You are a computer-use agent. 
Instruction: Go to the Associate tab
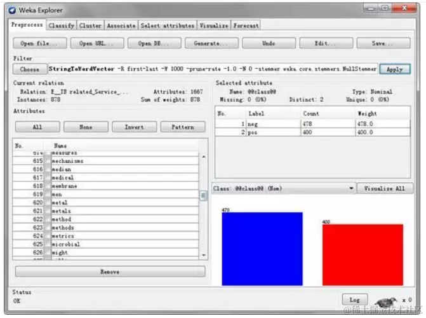pos(121,25)
